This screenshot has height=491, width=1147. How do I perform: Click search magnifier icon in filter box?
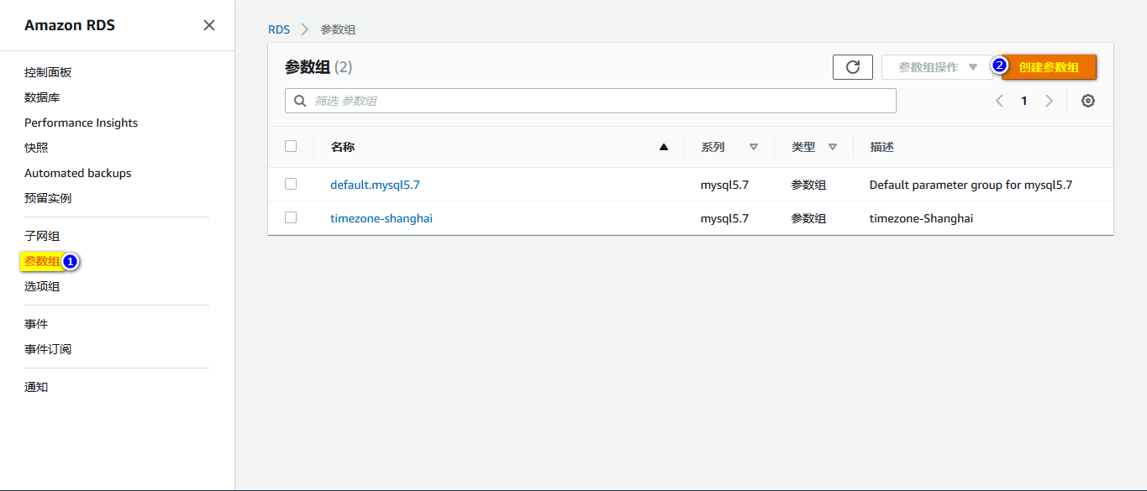click(x=300, y=101)
